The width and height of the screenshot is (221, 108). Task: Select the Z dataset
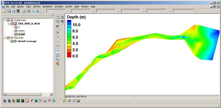coord(19,27)
